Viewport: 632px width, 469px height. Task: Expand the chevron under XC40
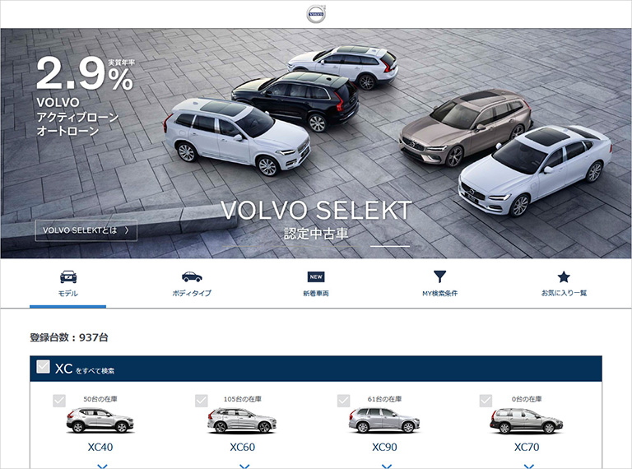tap(102, 467)
